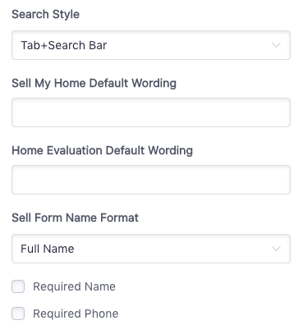Viewport: 303px width, 334px height.
Task: Place cursor in empty home evaluation wording box
Action: [x=151, y=180]
